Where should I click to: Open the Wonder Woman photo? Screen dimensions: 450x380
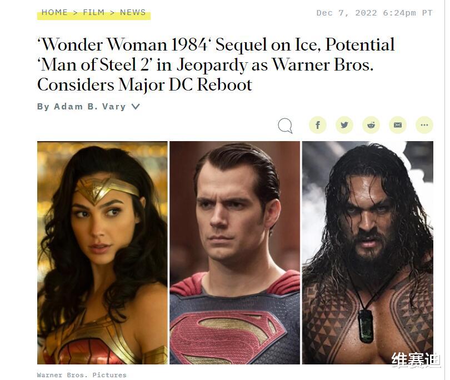(102, 253)
